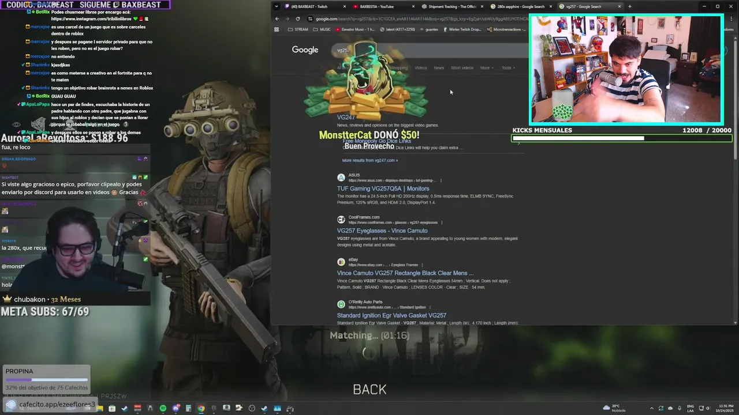739x415 pixels.
Task: Expand the Tools dropdown in Google
Action: tap(508, 68)
